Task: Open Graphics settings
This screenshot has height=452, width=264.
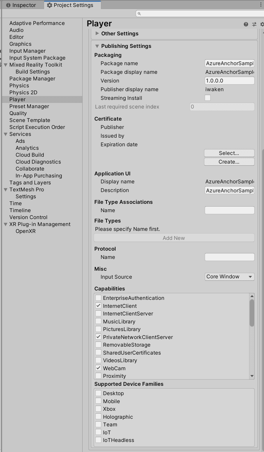Action: click(20, 44)
